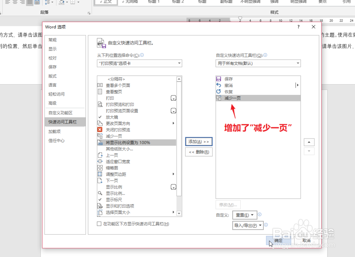Select the red 关闭打印预览 icon
Image resolution: width=355 pixels, height=257 pixels.
[100, 130]
